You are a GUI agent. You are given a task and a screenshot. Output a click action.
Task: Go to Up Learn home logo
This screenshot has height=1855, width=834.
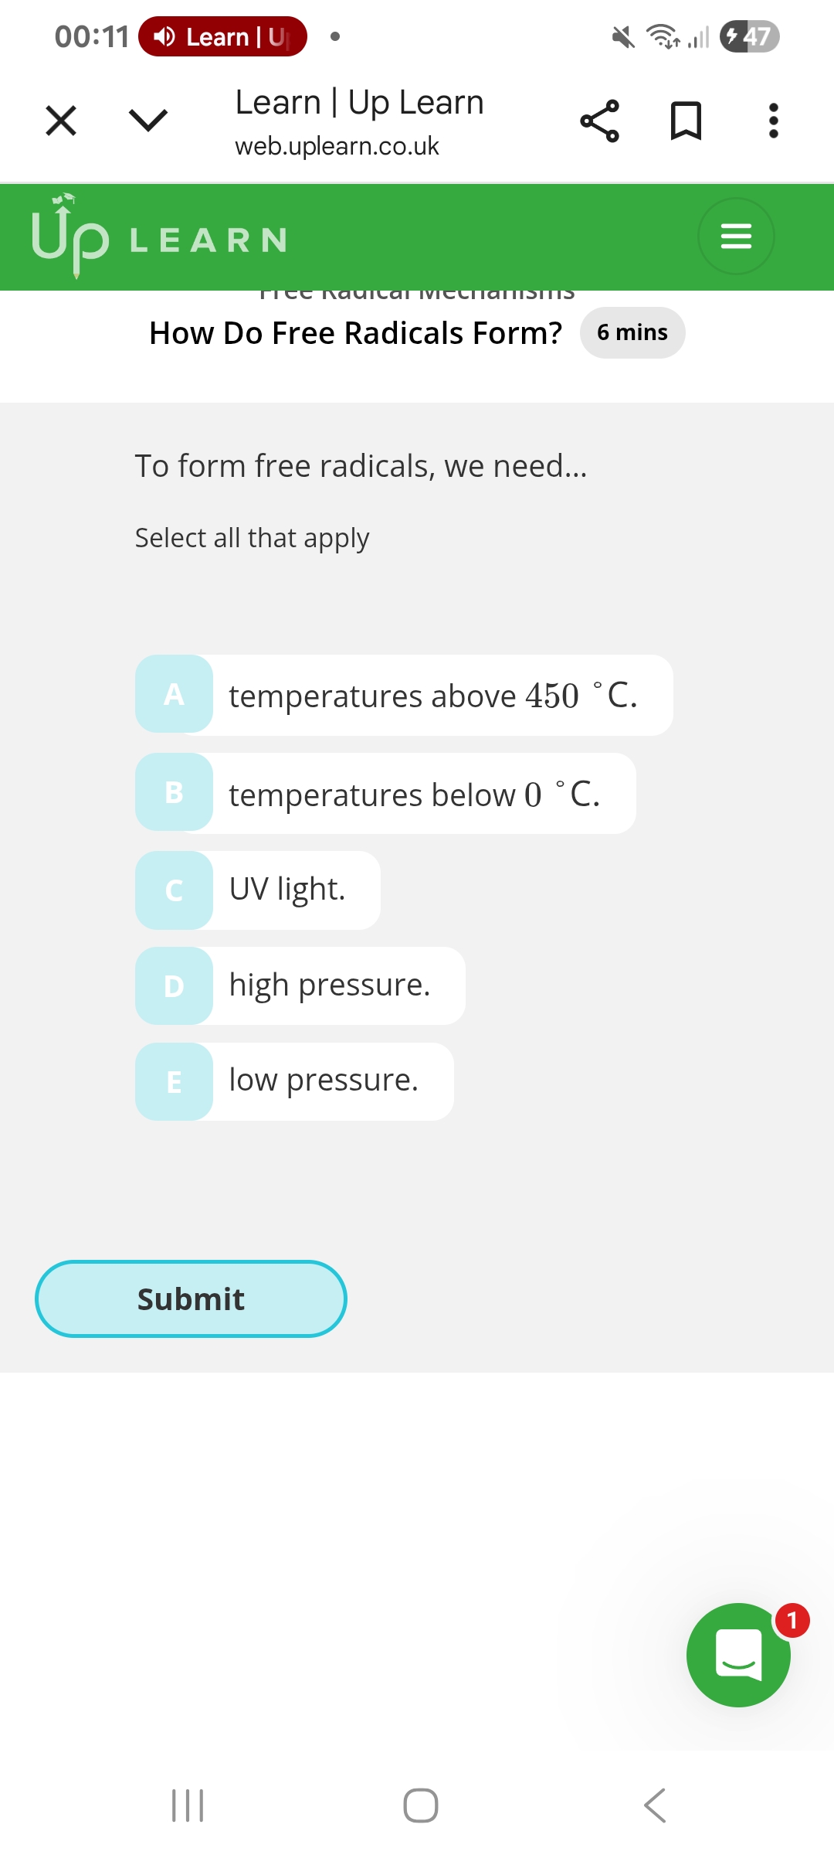tap(158, 237)
